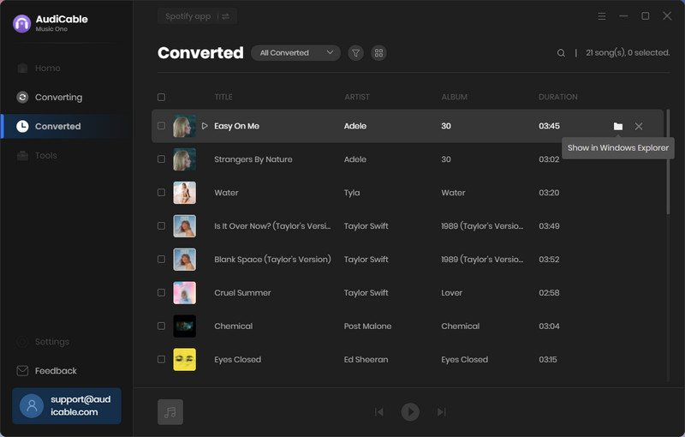Go to the Converting section
685x437 pixels.
click(58, 97)
